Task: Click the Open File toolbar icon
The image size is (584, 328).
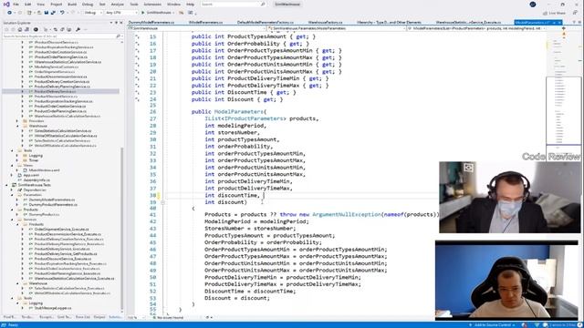Action: click(x=38, y=13)
